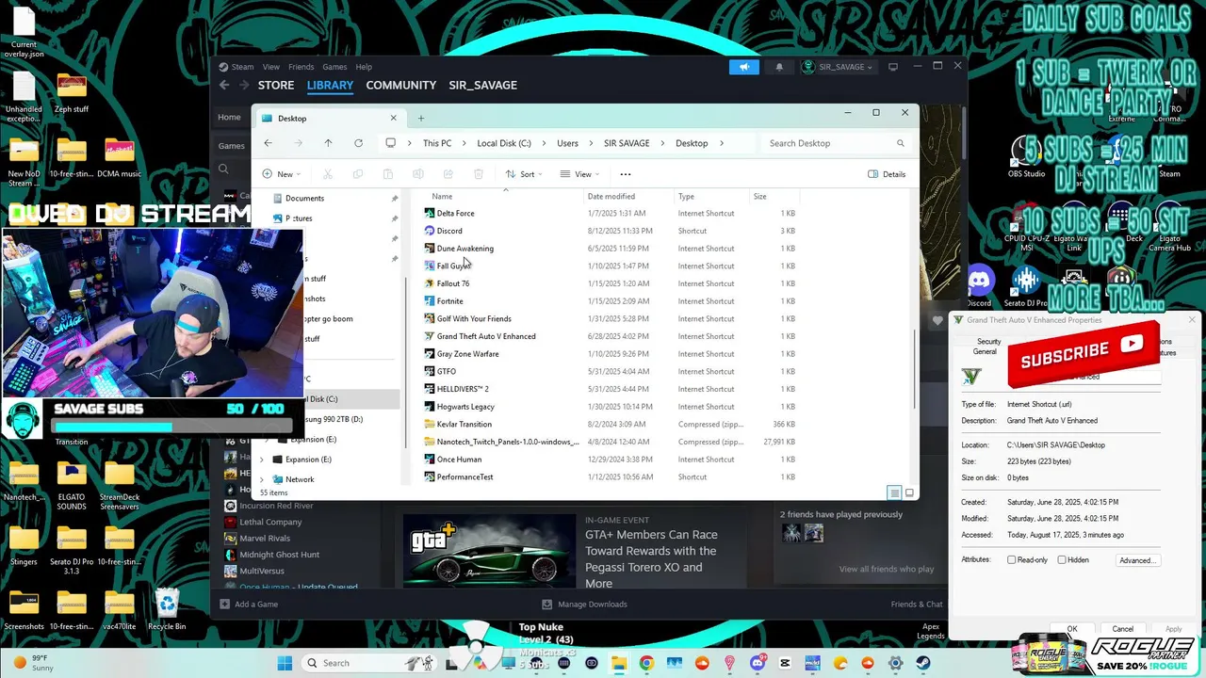Screen dimensions: 1206x678
Task: Open the Steam Games menu
Action: coord(334,67)
